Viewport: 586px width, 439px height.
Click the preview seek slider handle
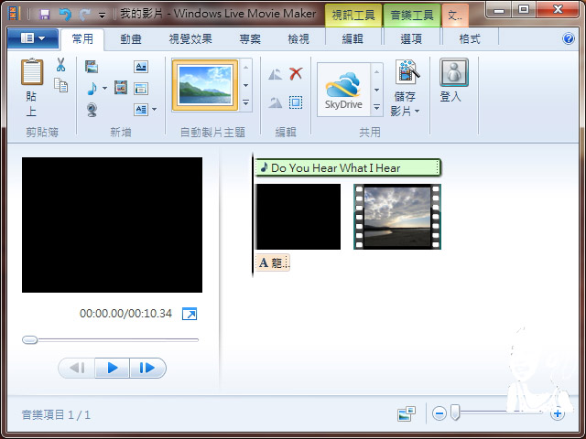click(30, 339)
